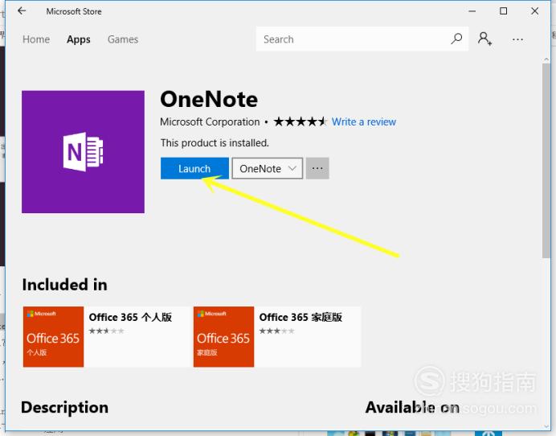Open the Home tab
Viewport: 556px width, 436px height.
click(36, 39)
